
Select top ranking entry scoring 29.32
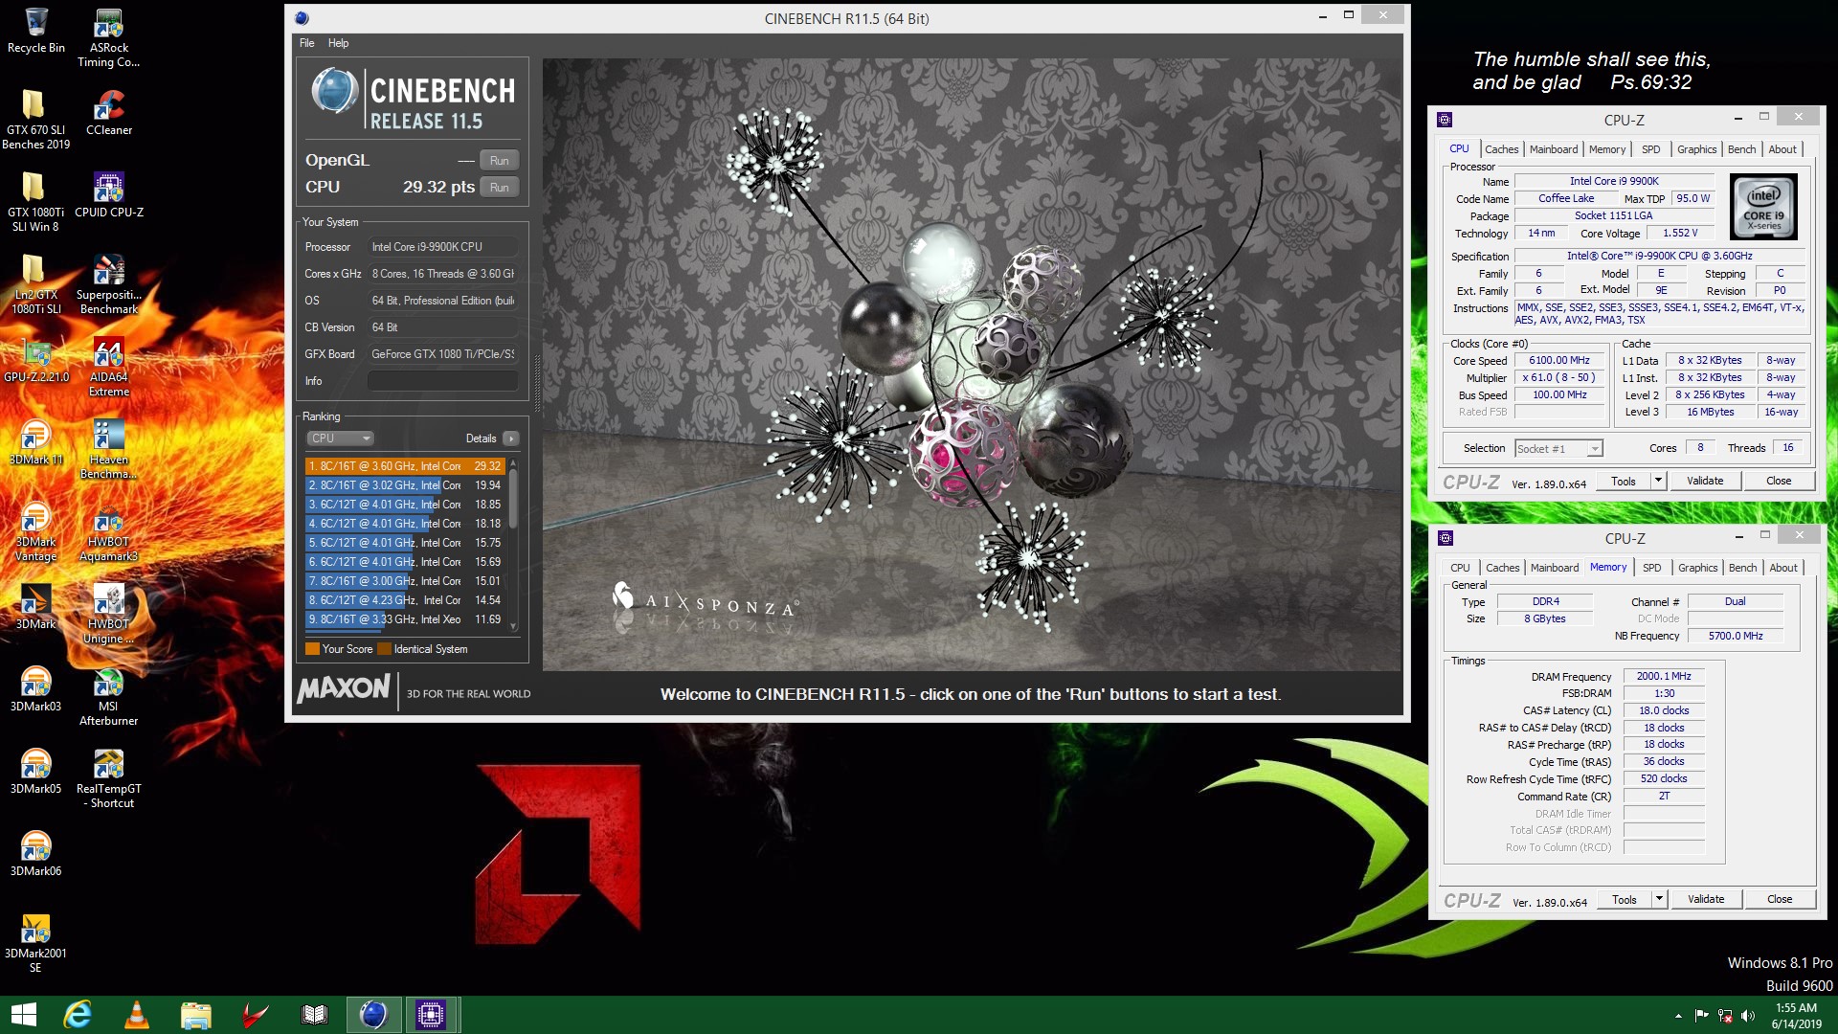pyautogui.click(x=405, y=466)
